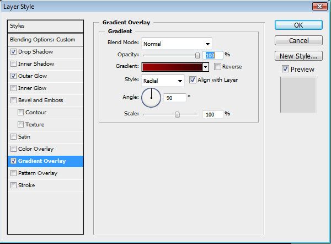
Task: Click the Scale value field
Action: coord(213,114)
